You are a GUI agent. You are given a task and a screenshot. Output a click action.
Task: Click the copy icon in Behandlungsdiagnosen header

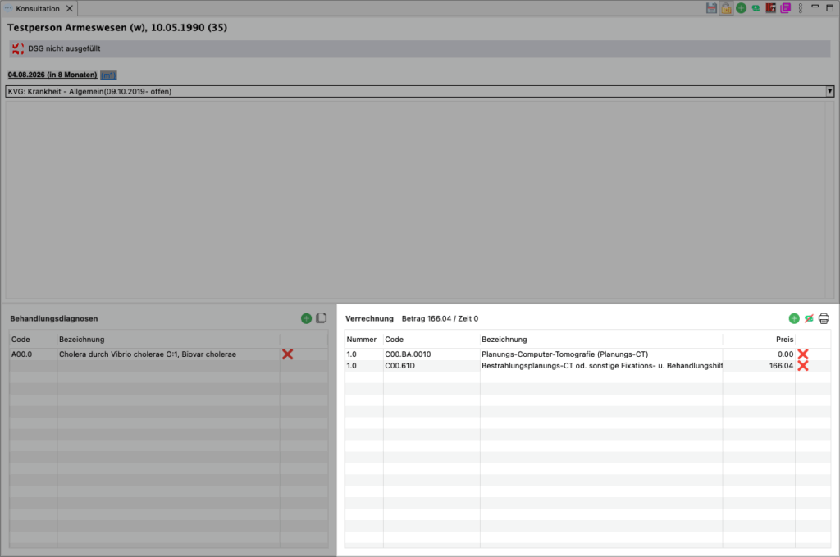[321, 318]
